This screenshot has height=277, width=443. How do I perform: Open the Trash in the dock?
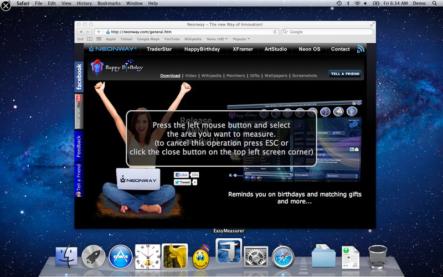(x=378, y=257)
